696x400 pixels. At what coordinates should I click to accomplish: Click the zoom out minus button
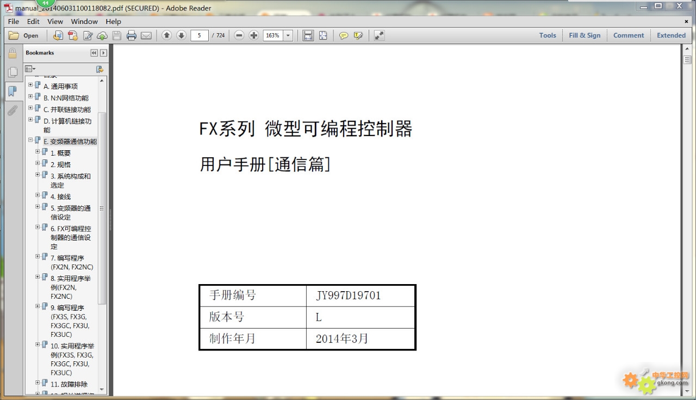[x=239, y=35]
